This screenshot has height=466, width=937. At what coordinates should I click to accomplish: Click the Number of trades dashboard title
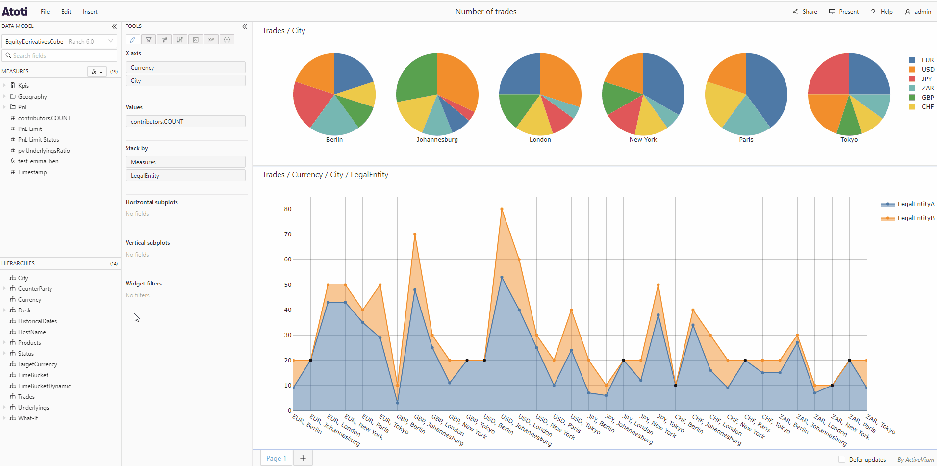[x=486, y=12]
